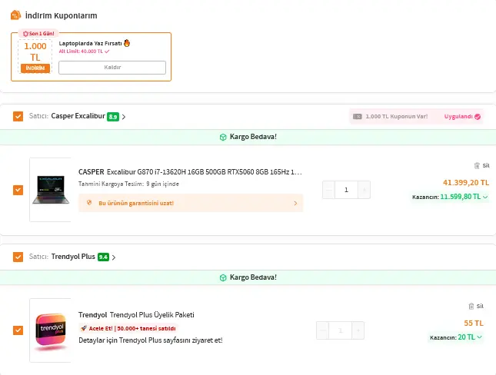Uncheck the CASPER Excalibur G870 product checkbox
Screen dimensions: 496x375
(18, 190)
